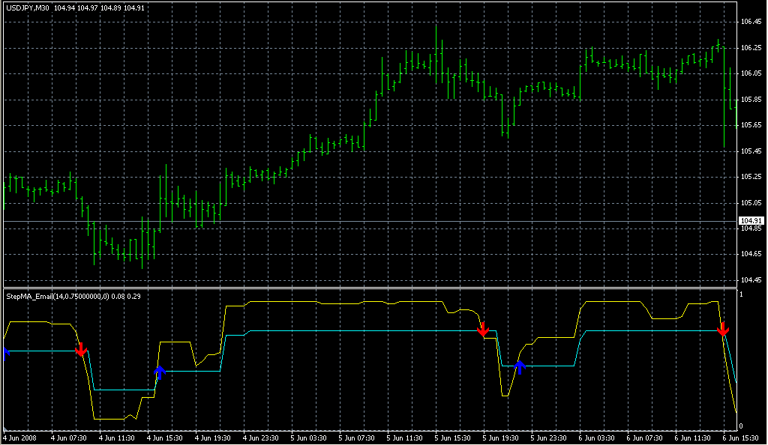Click the 4 Jun 23:30 time axis label
Viewport: 768px width, 445px height.
point(262,437)
